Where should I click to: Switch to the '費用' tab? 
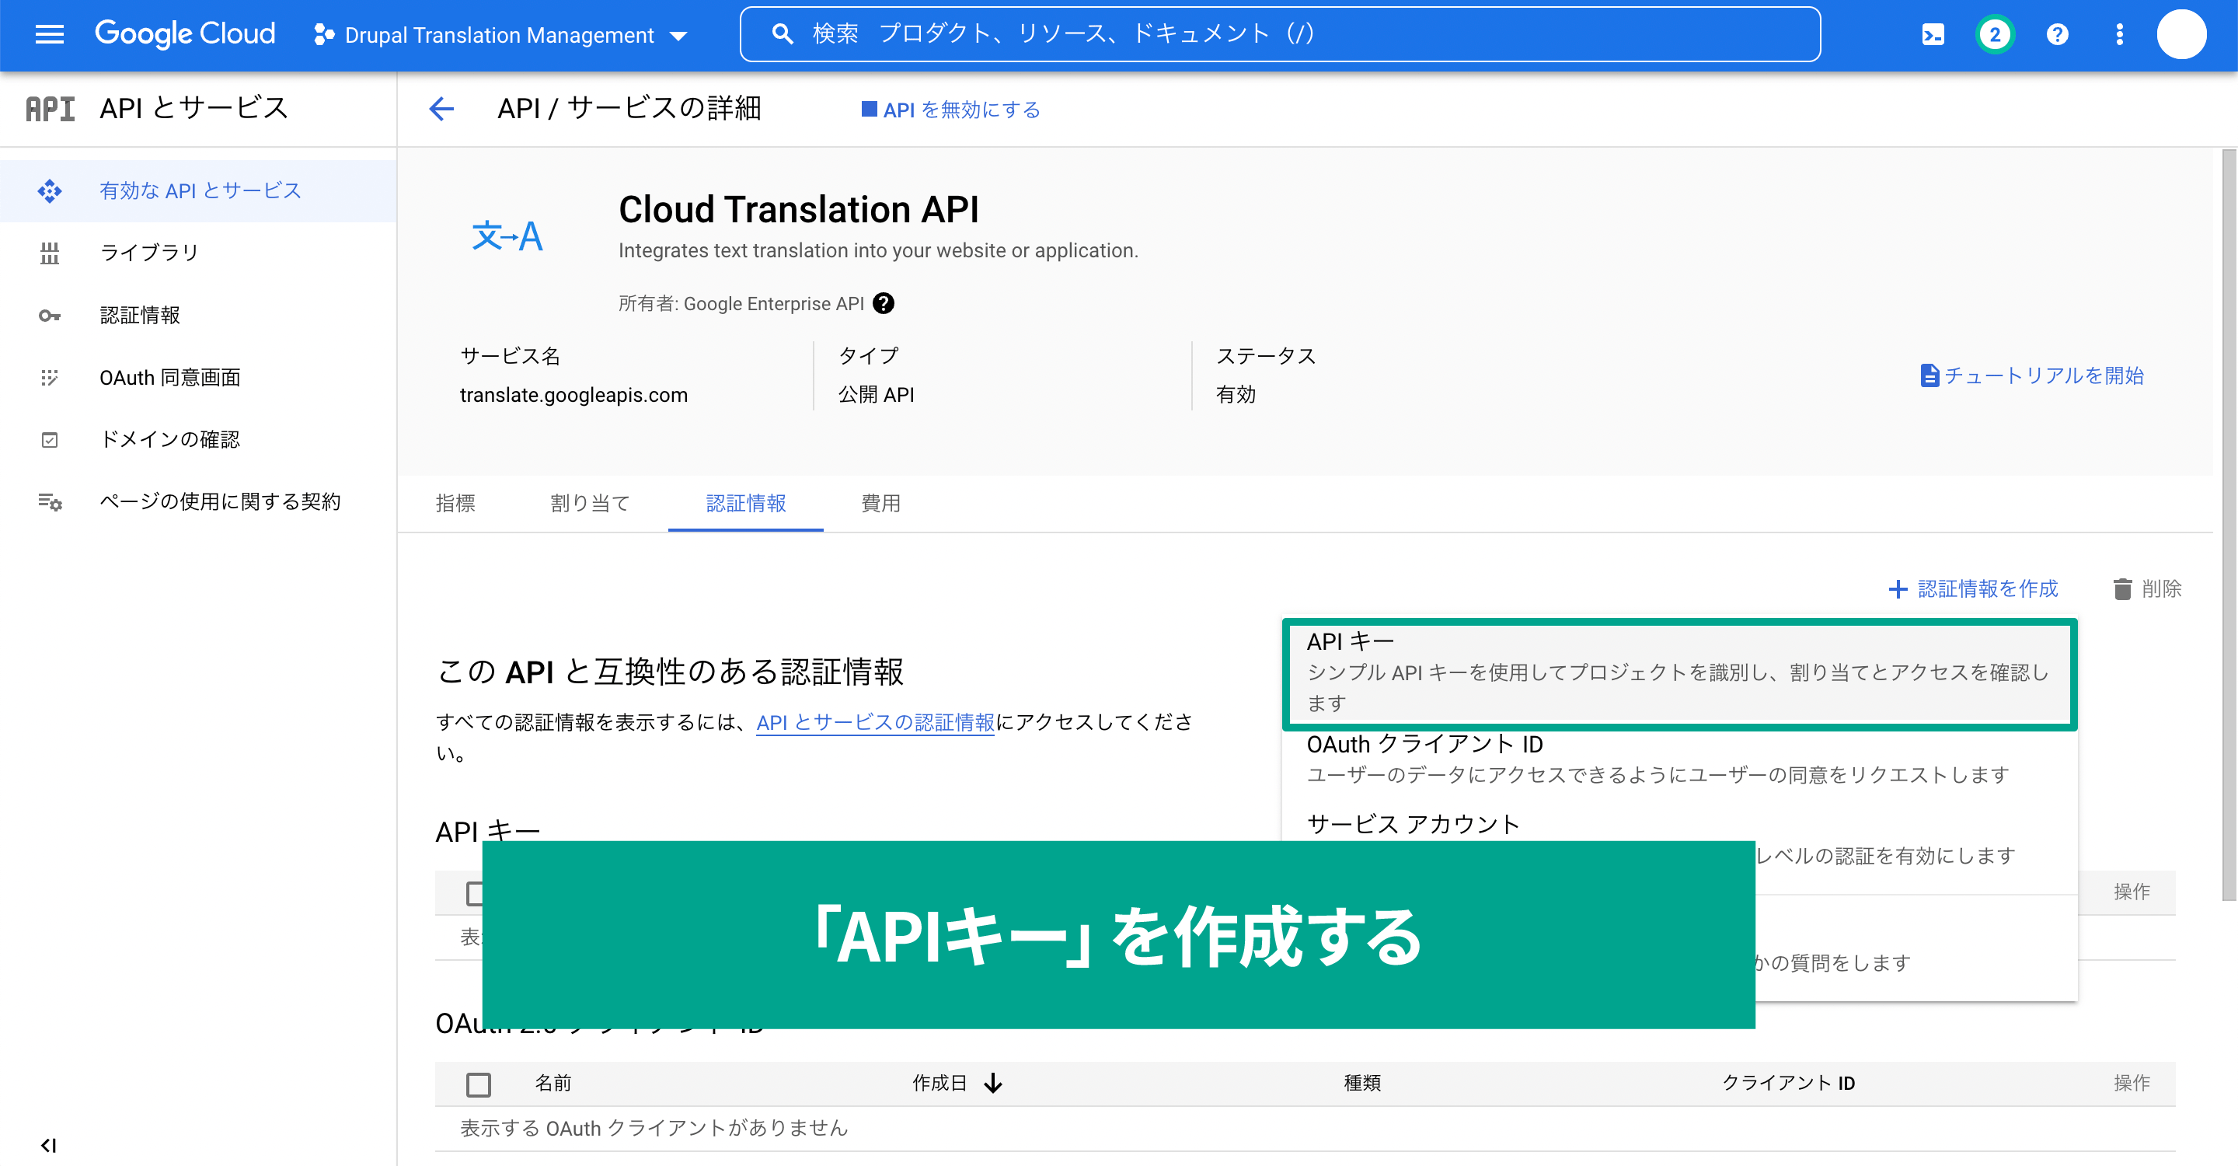click(880, 503)
